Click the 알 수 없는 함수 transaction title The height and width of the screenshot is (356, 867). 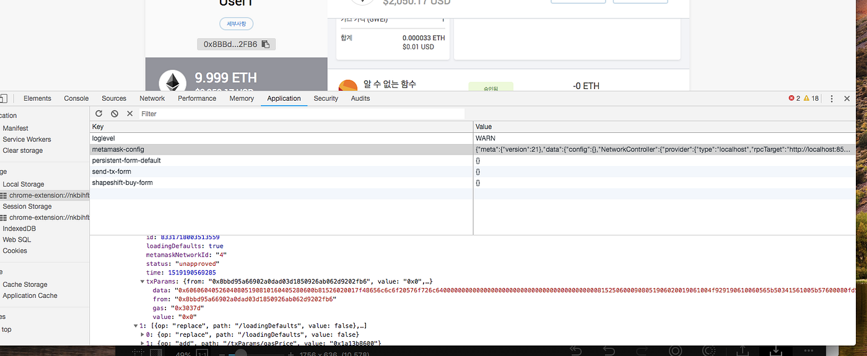click(390, 84)
